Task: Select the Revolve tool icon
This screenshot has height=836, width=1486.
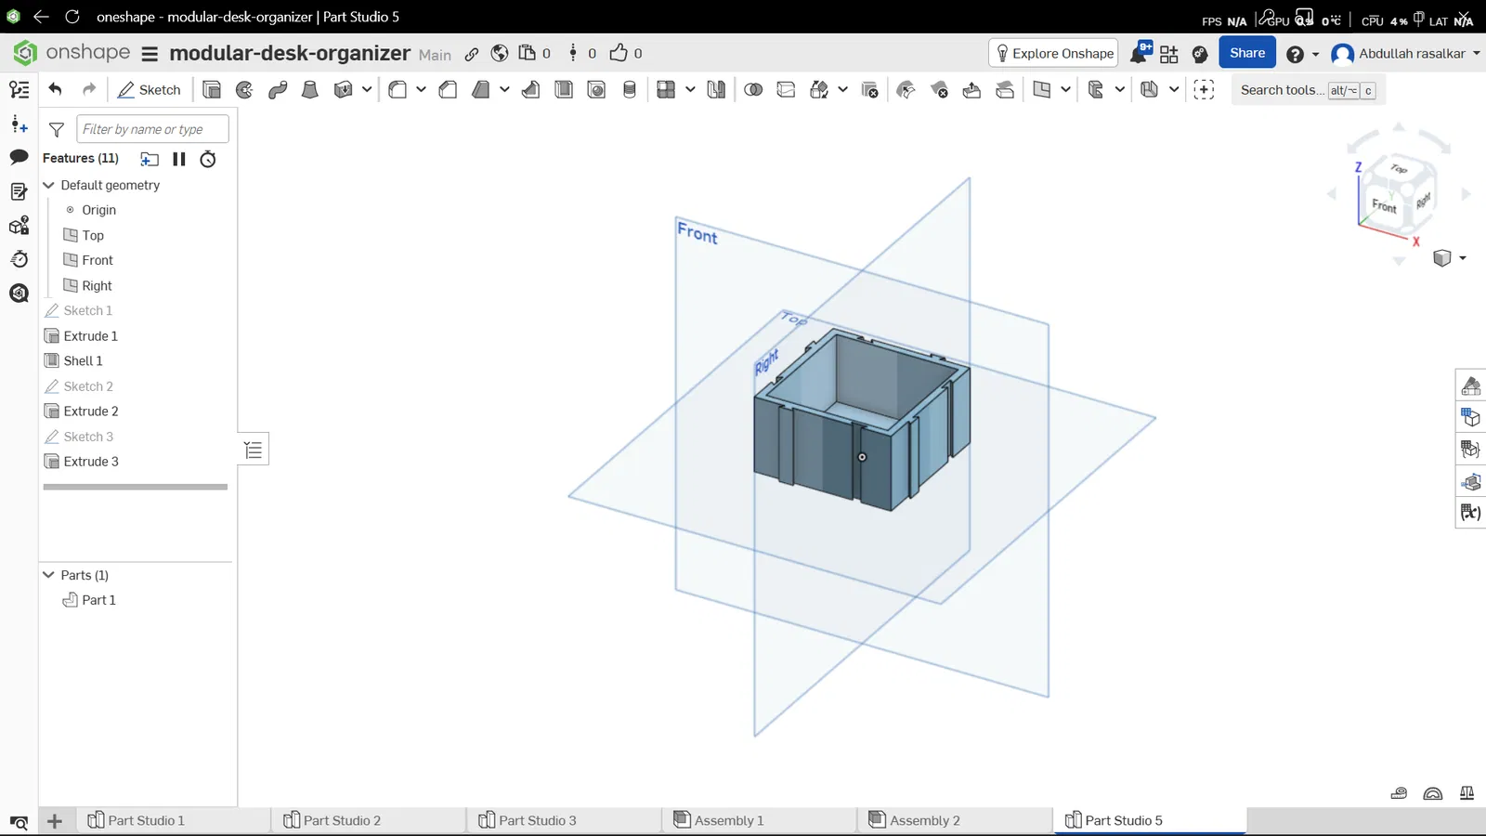Action: (x=244, y=90)
